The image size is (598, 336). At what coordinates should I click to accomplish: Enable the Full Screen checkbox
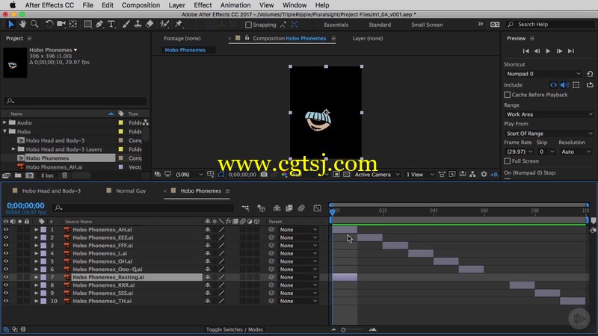pyautogui.click(x=508, y=161)
